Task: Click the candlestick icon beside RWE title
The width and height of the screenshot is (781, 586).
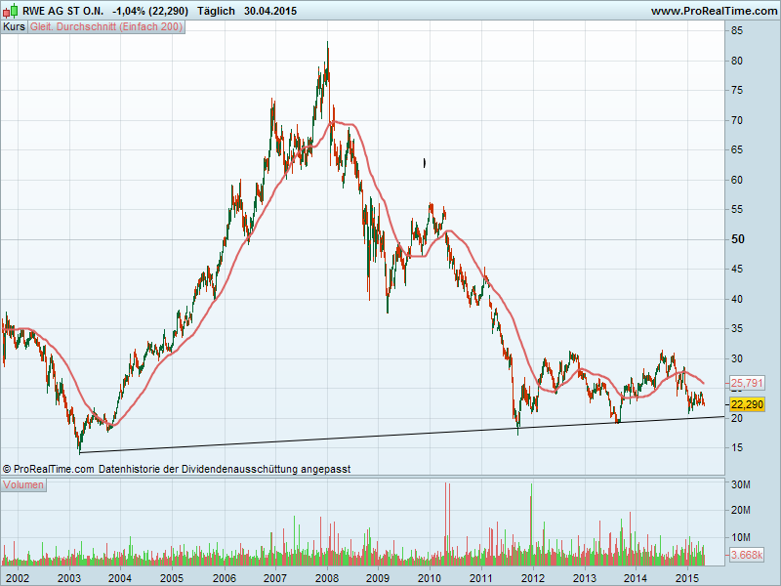Action: tap(12, 11)
